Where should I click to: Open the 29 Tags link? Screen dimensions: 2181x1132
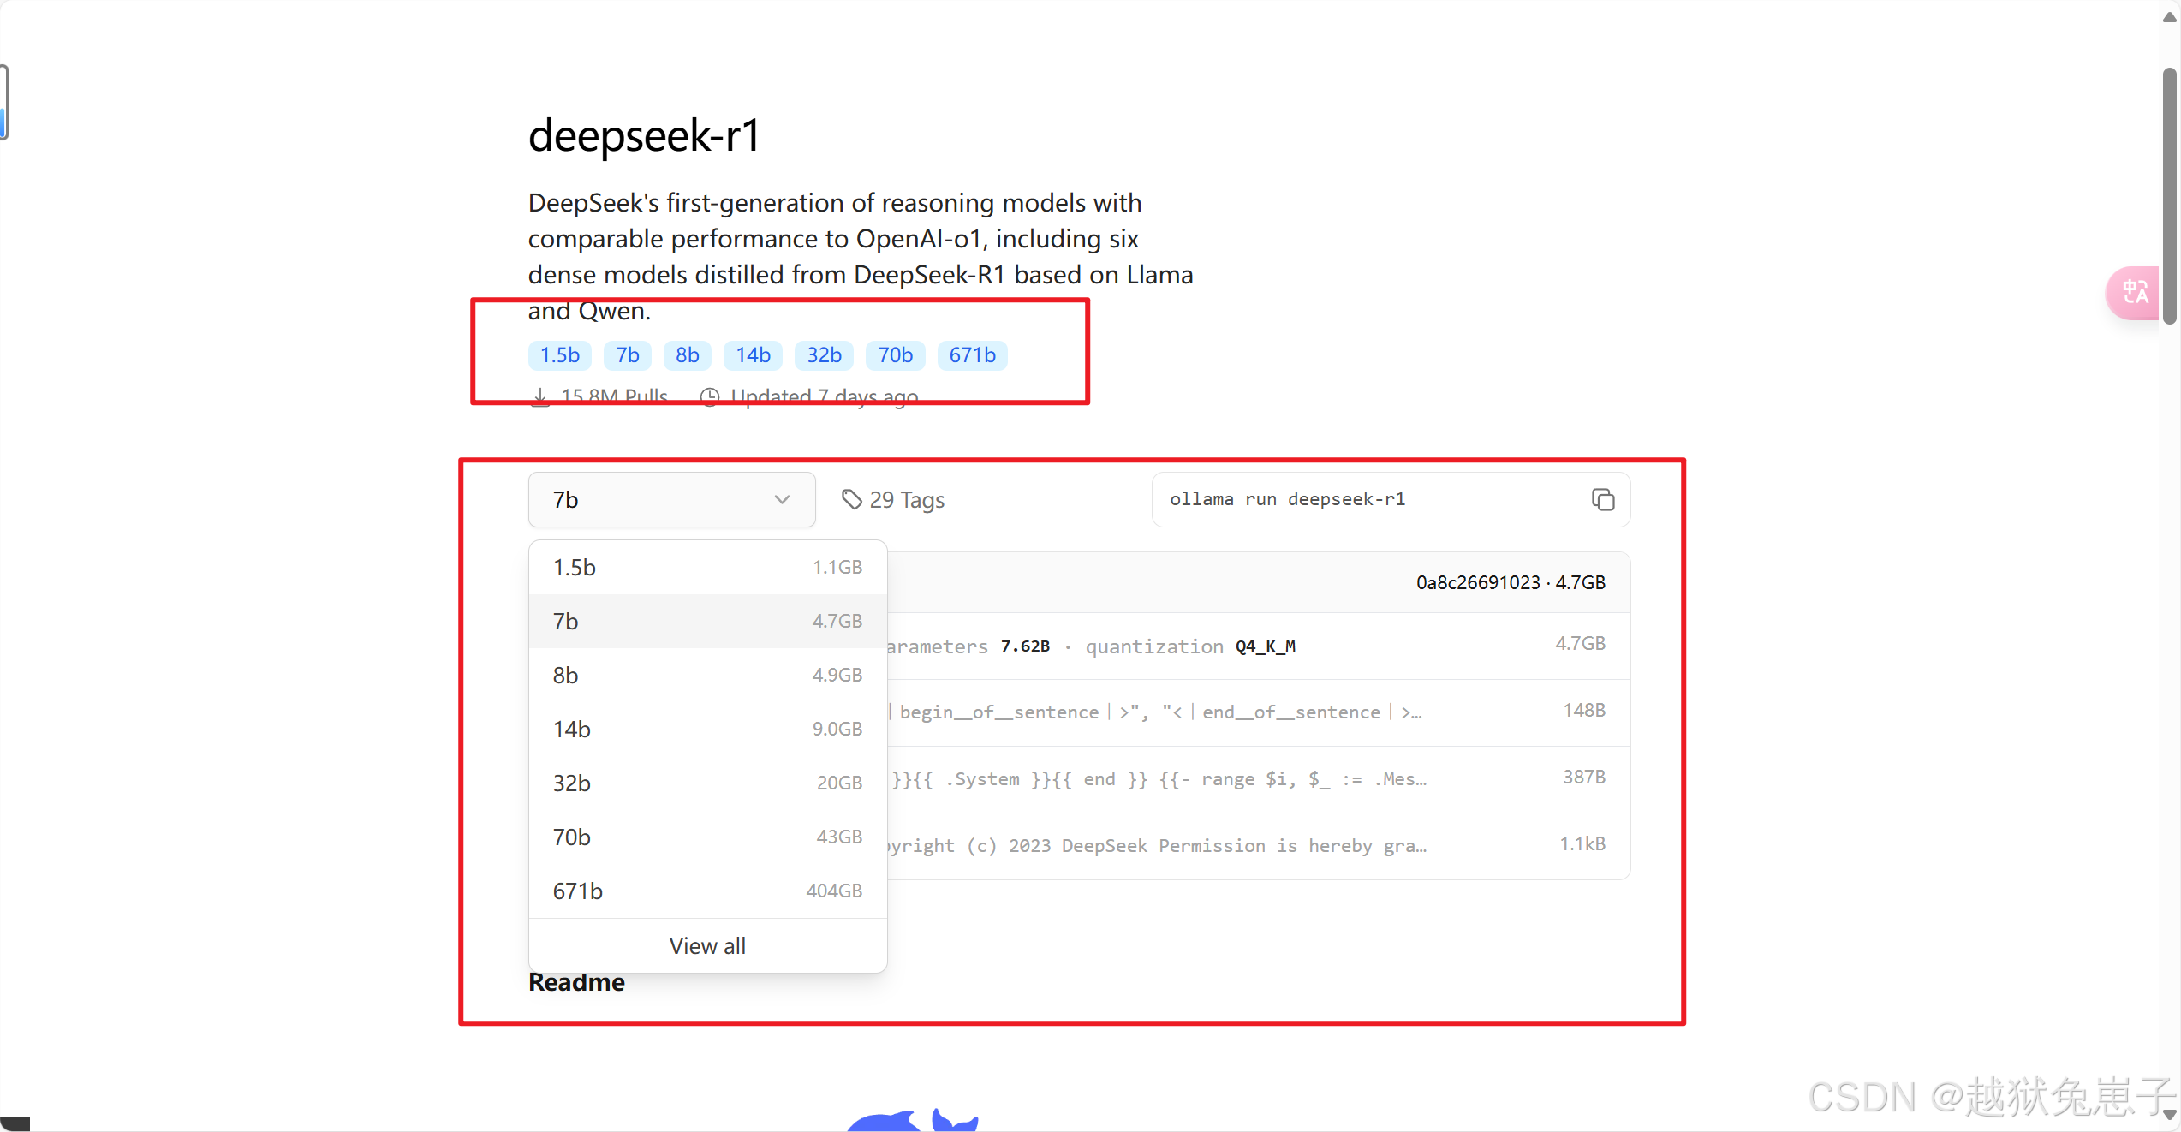point(906,500)
